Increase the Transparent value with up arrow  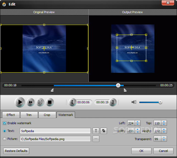click(x=164, y=137)
